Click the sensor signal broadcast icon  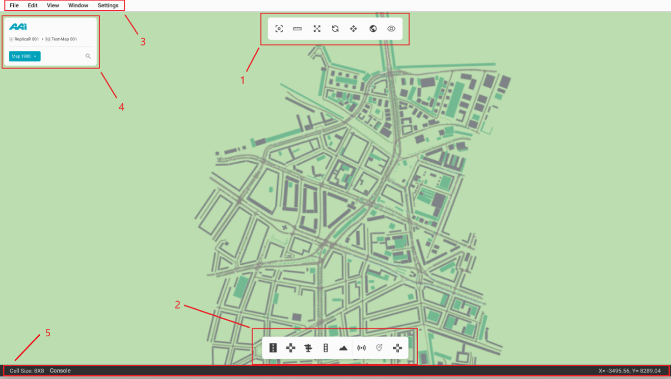coord(362,348)
